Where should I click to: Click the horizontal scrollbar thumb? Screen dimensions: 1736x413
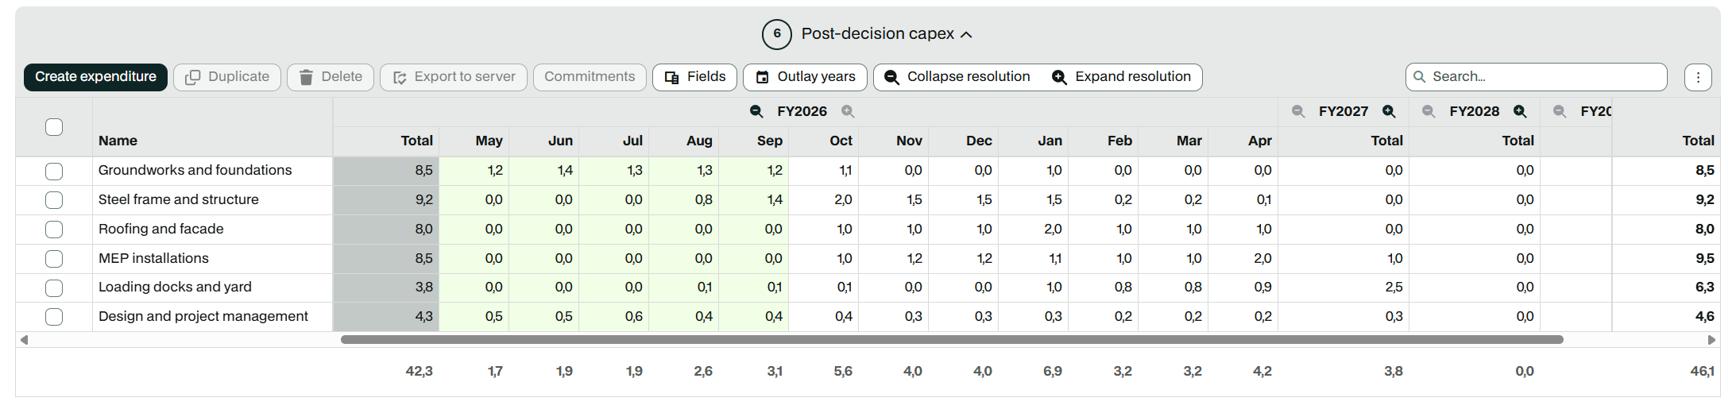(952, 340)
